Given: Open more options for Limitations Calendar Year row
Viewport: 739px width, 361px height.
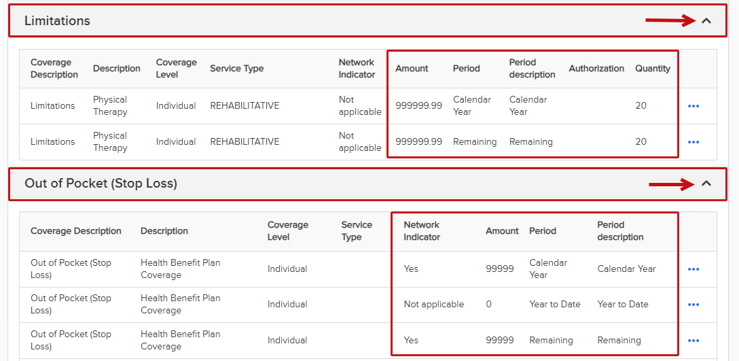Looking at the screenshot, I should pyautogui.click(x=693, y=106).
